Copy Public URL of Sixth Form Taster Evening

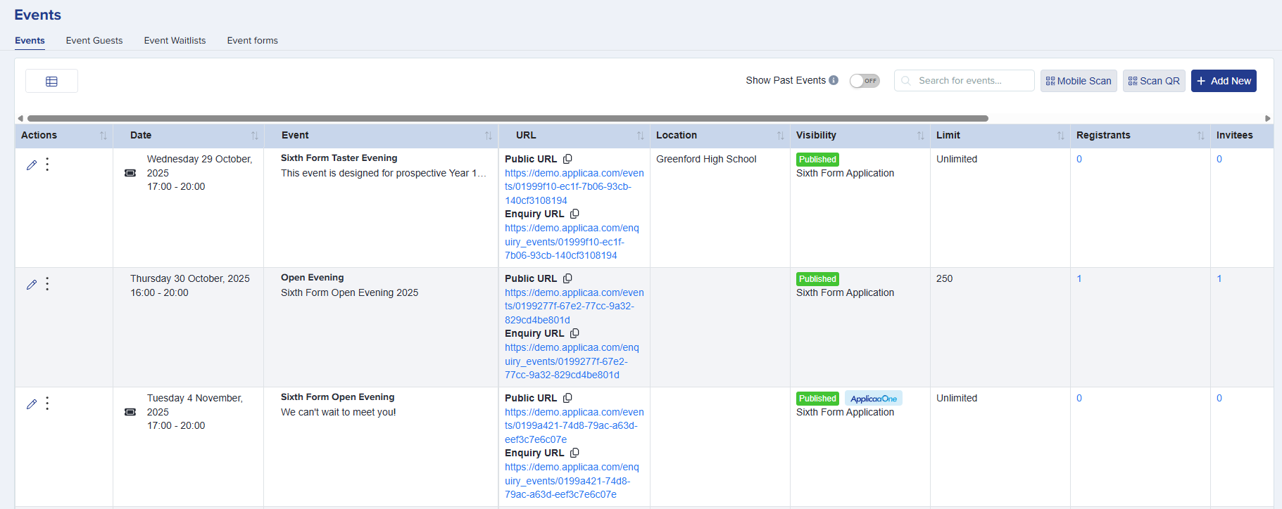(x=567, y=159)
